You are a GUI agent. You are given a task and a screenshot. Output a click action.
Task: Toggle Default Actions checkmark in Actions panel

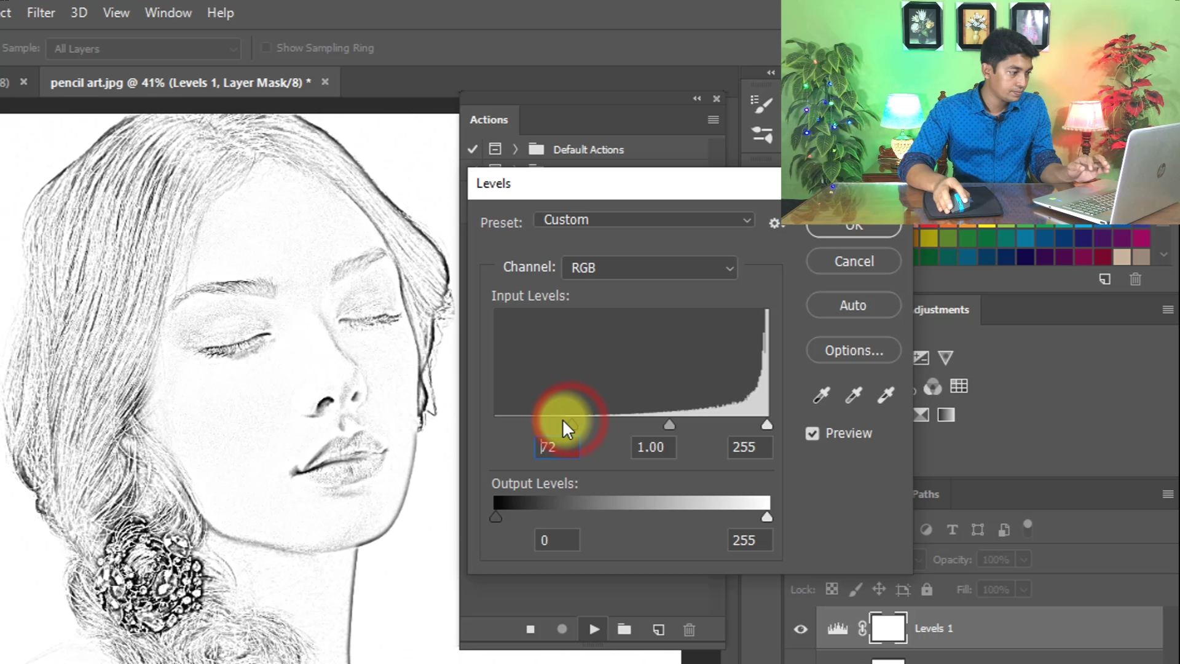pyautogui.click(x=472, y=149)
